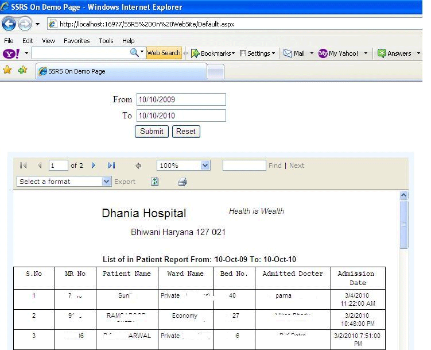This screenshot has width=431, height=350.
Task: Click the Internet Explorer title bar icon
Action: [x=5, y=6]
